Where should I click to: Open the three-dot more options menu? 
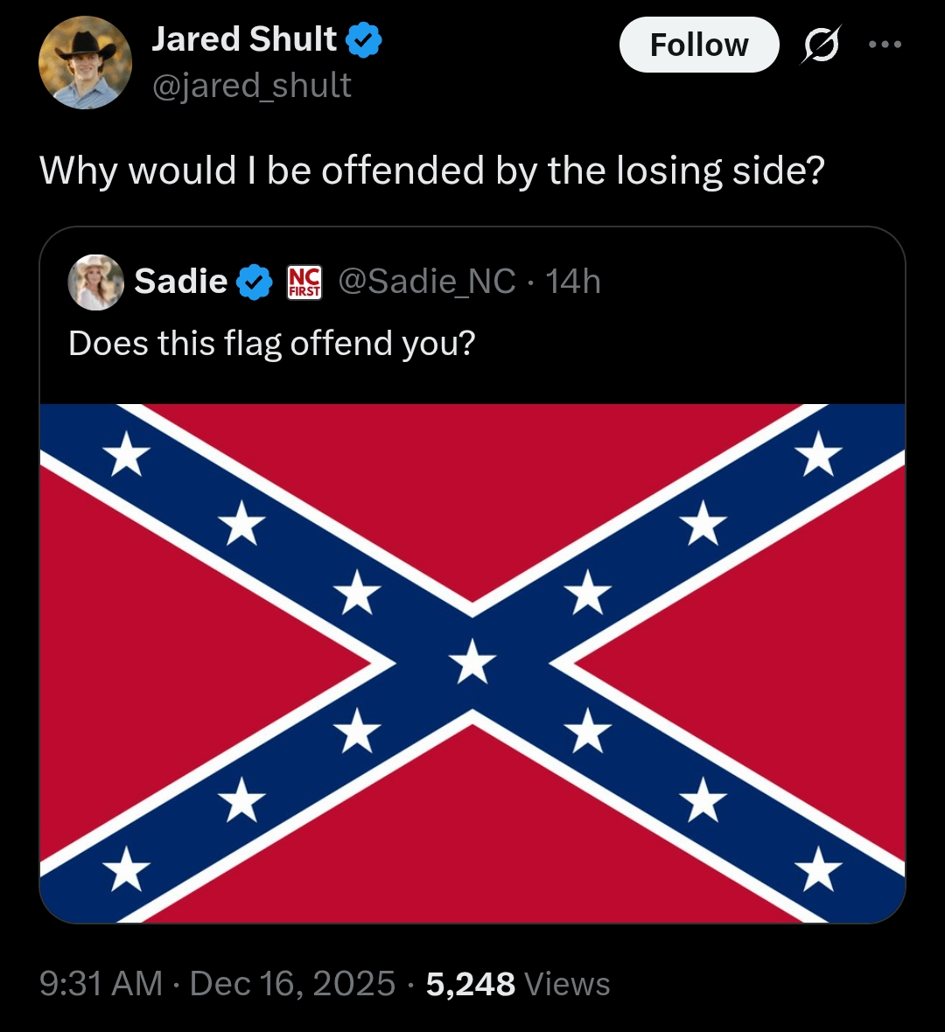pos(885,45)
